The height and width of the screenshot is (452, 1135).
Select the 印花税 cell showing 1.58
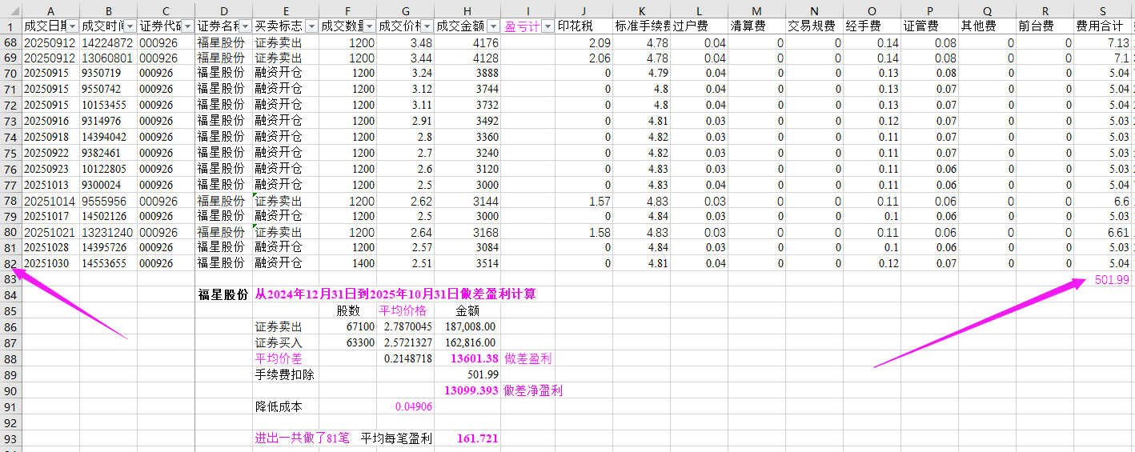pos(584,232)
